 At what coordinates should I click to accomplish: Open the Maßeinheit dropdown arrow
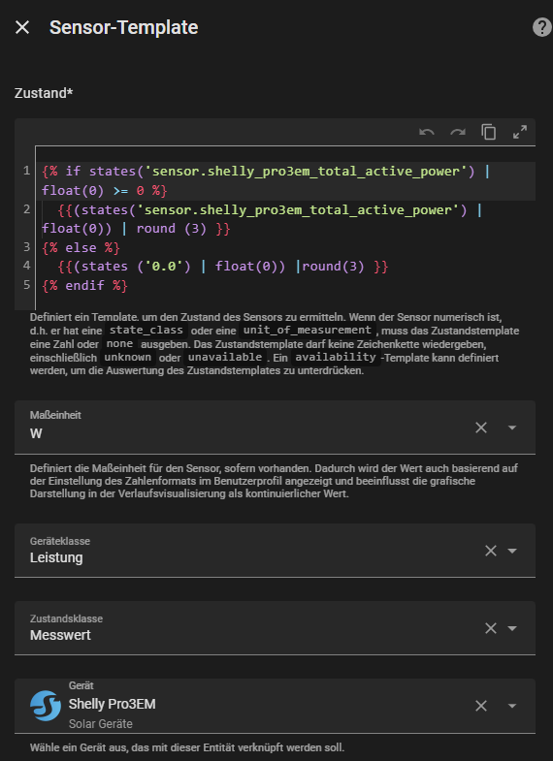coord(511,428)
